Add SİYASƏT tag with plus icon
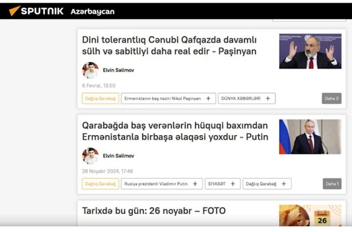The height and width of the screenshot is (232, 352). click(x=233, y=184)
